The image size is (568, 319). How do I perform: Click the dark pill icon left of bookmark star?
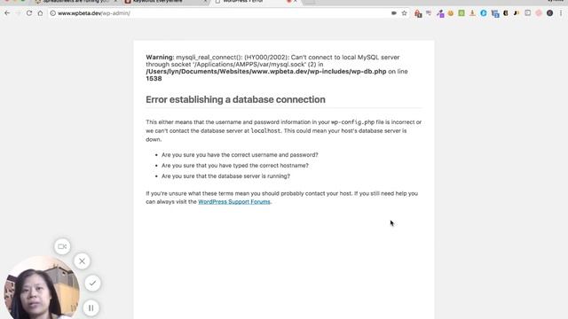[x=394, y=13]
